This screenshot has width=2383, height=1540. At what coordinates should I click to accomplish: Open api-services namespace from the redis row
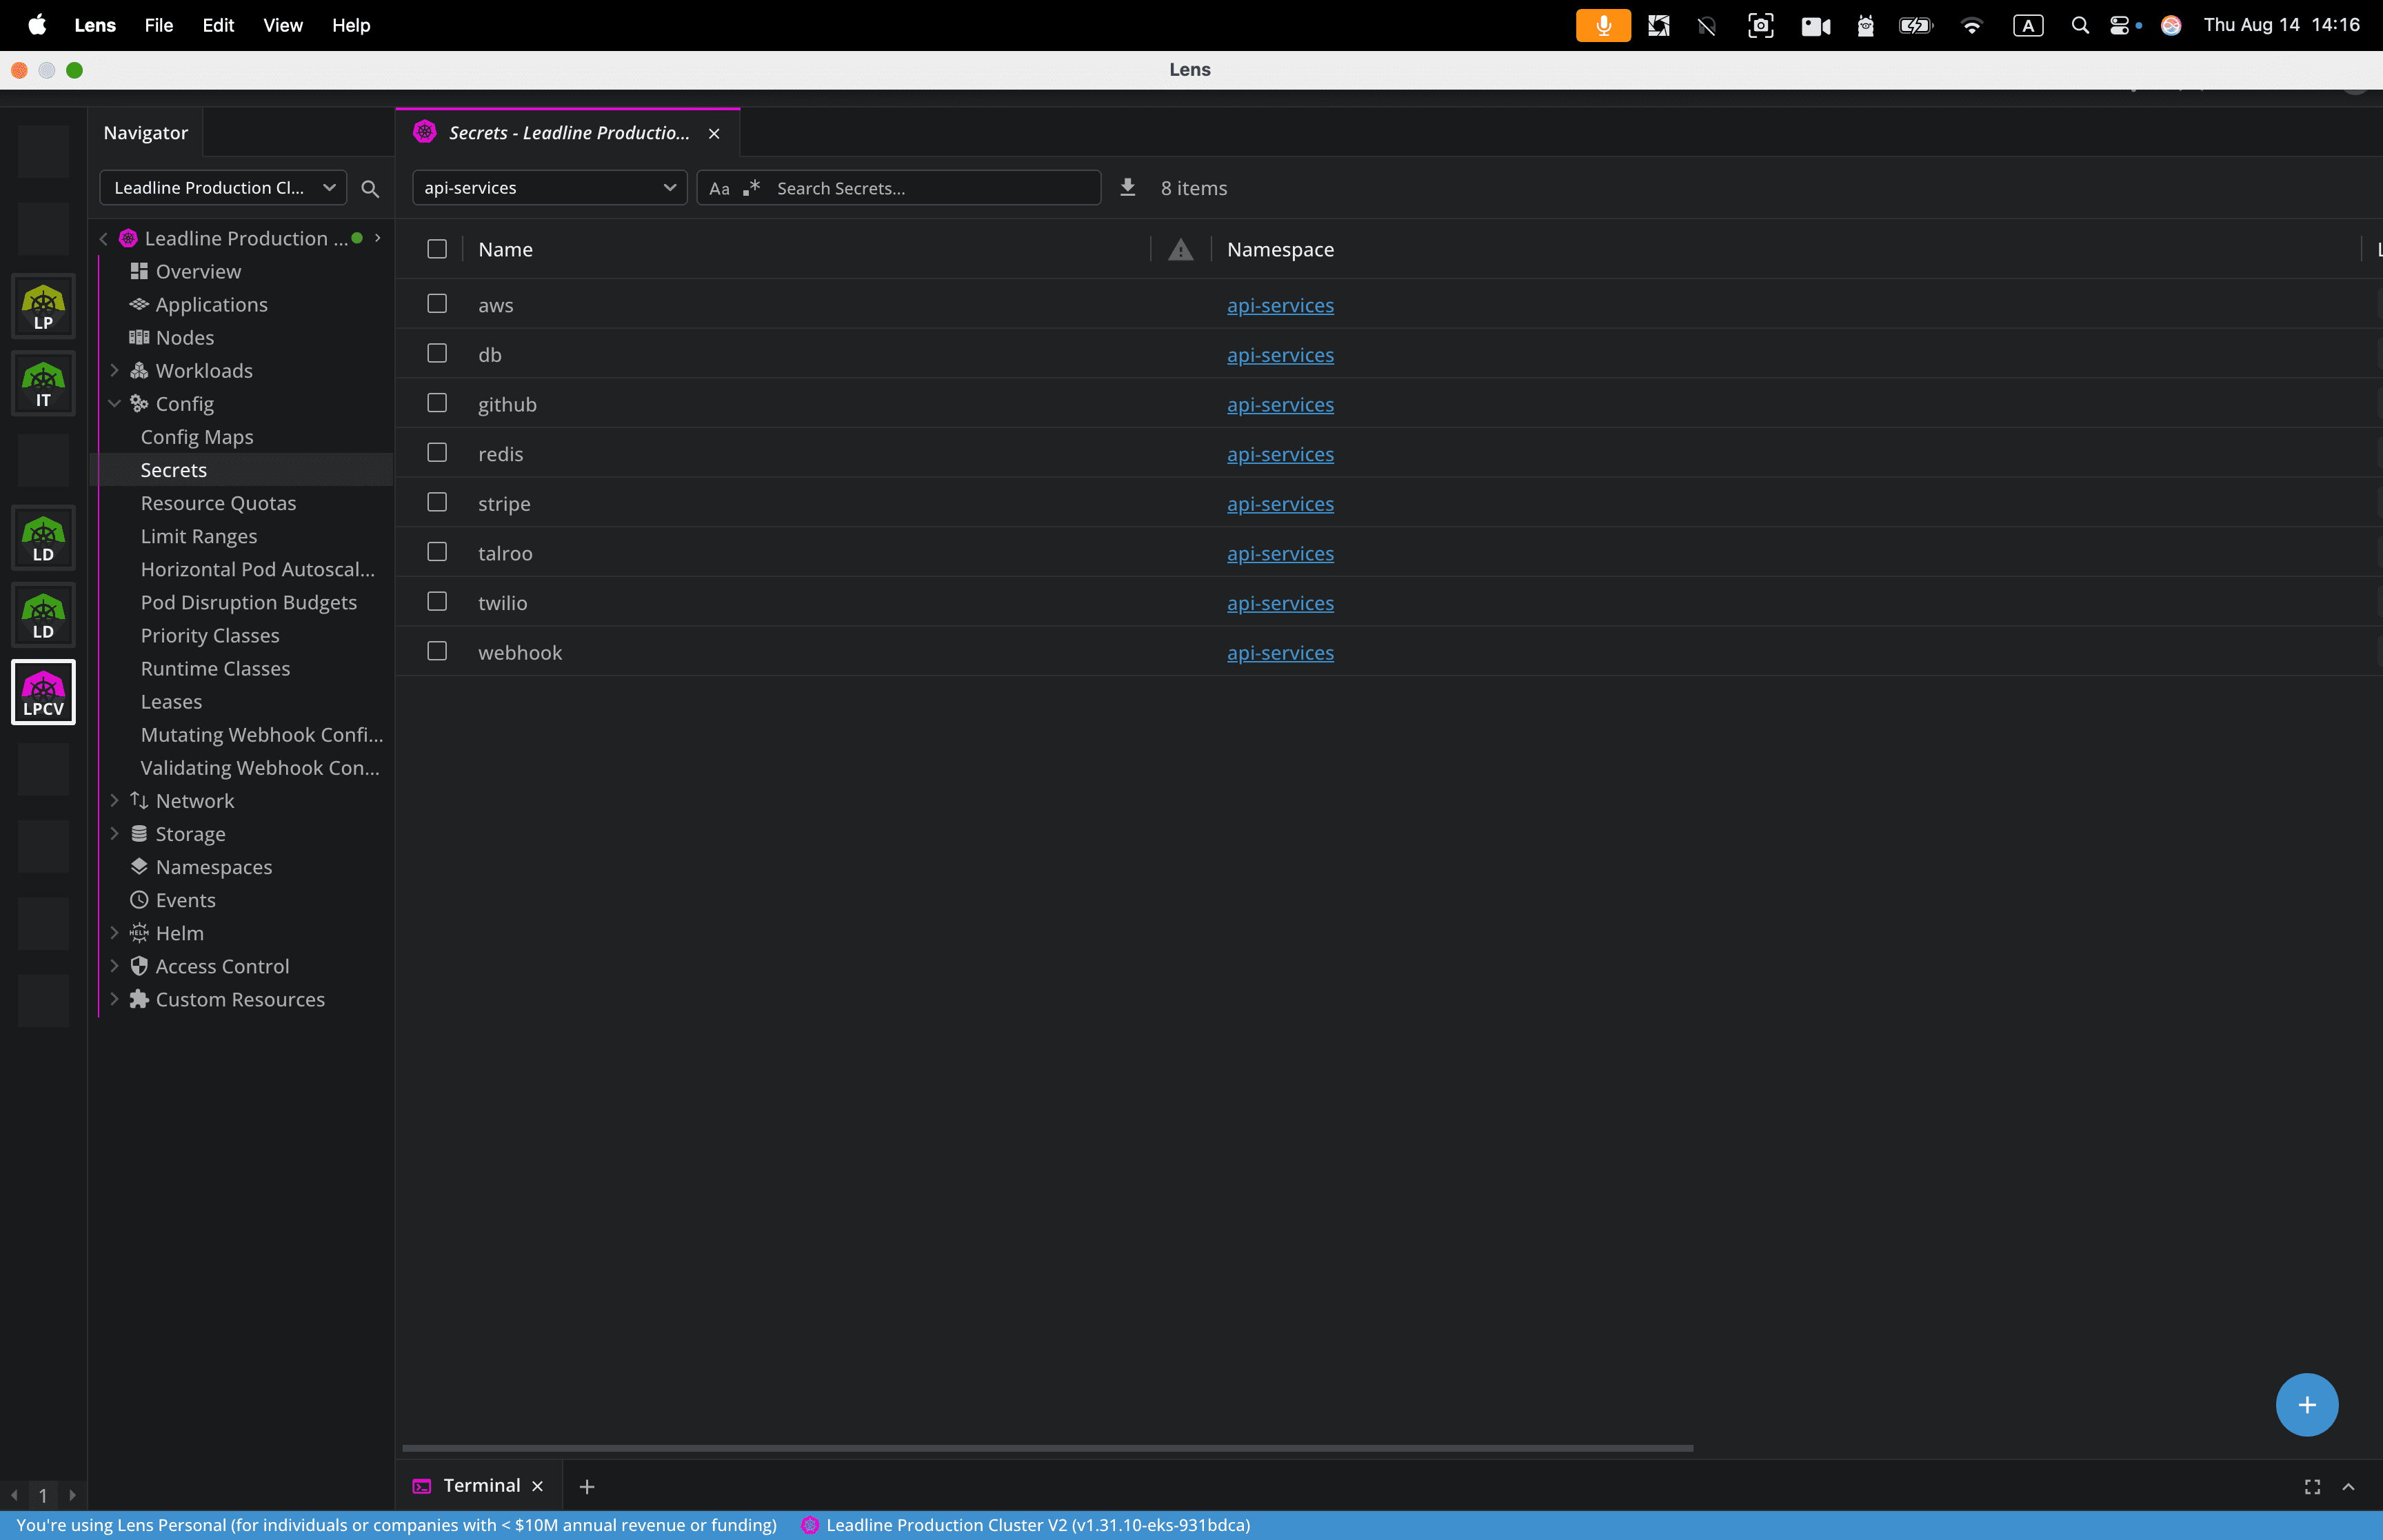pyautogui.click(x=1280, y=453)
